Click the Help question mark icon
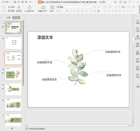 point(130,2)
